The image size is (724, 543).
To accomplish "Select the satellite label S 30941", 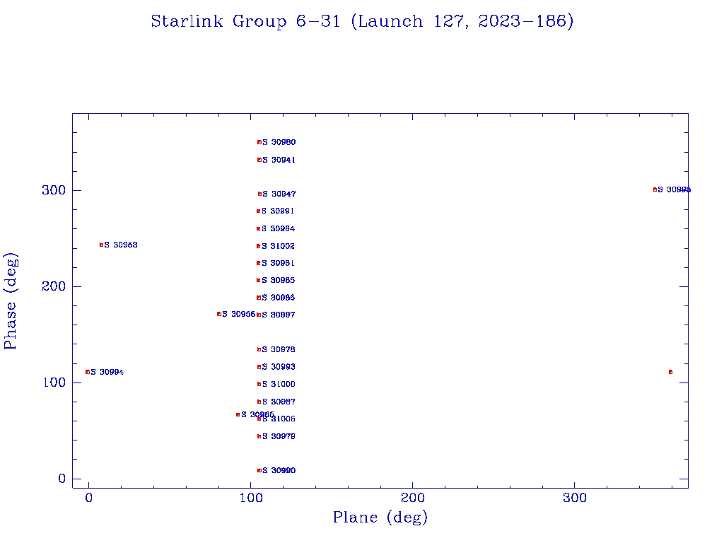I will coord(279,160).
